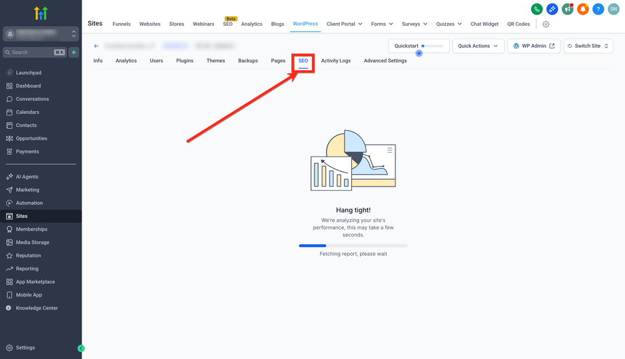The width and height of the screenshot is (625, 359).
Task: Open the SN user avatar
Action: pos(613,9)
